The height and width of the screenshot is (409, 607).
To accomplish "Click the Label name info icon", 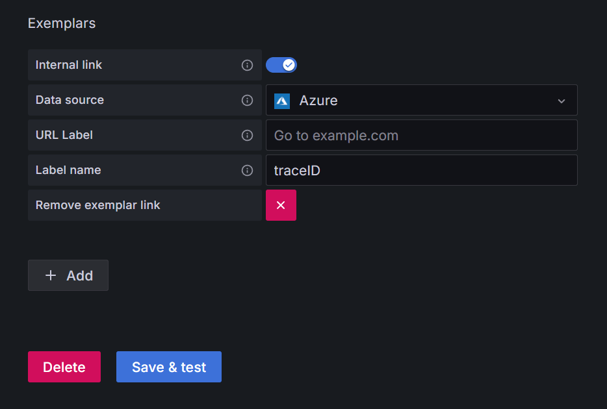I will tap(247, 170).
